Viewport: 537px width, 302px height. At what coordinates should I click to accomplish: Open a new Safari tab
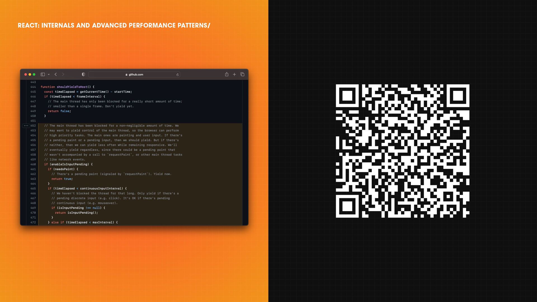(234, 74)
